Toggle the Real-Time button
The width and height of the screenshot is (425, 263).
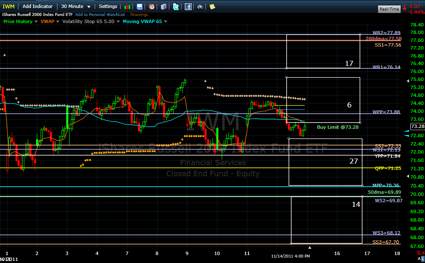point(389,9)
